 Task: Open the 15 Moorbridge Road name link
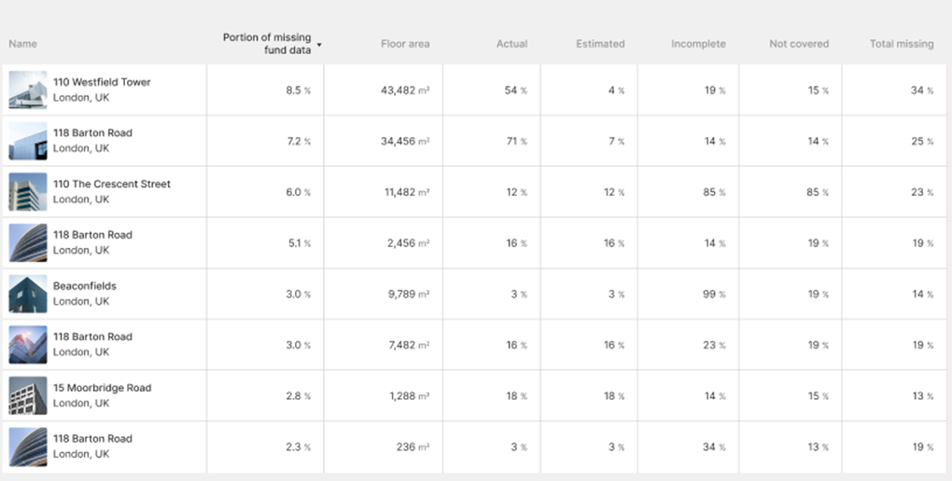(102, 388)
